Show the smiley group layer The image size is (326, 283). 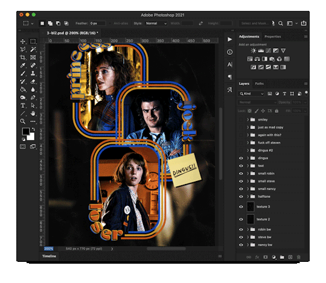tap(241, 119)
